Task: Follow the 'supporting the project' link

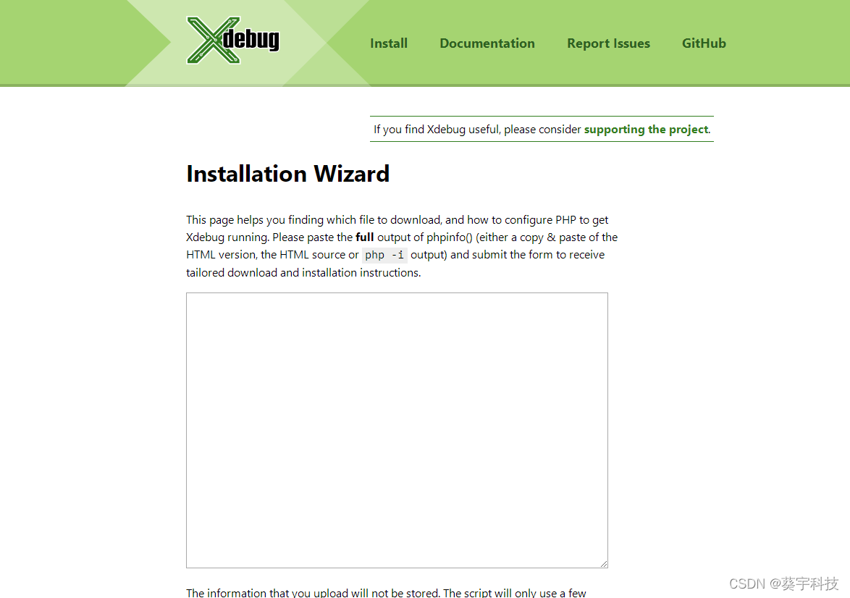Action: click(646, 129)
